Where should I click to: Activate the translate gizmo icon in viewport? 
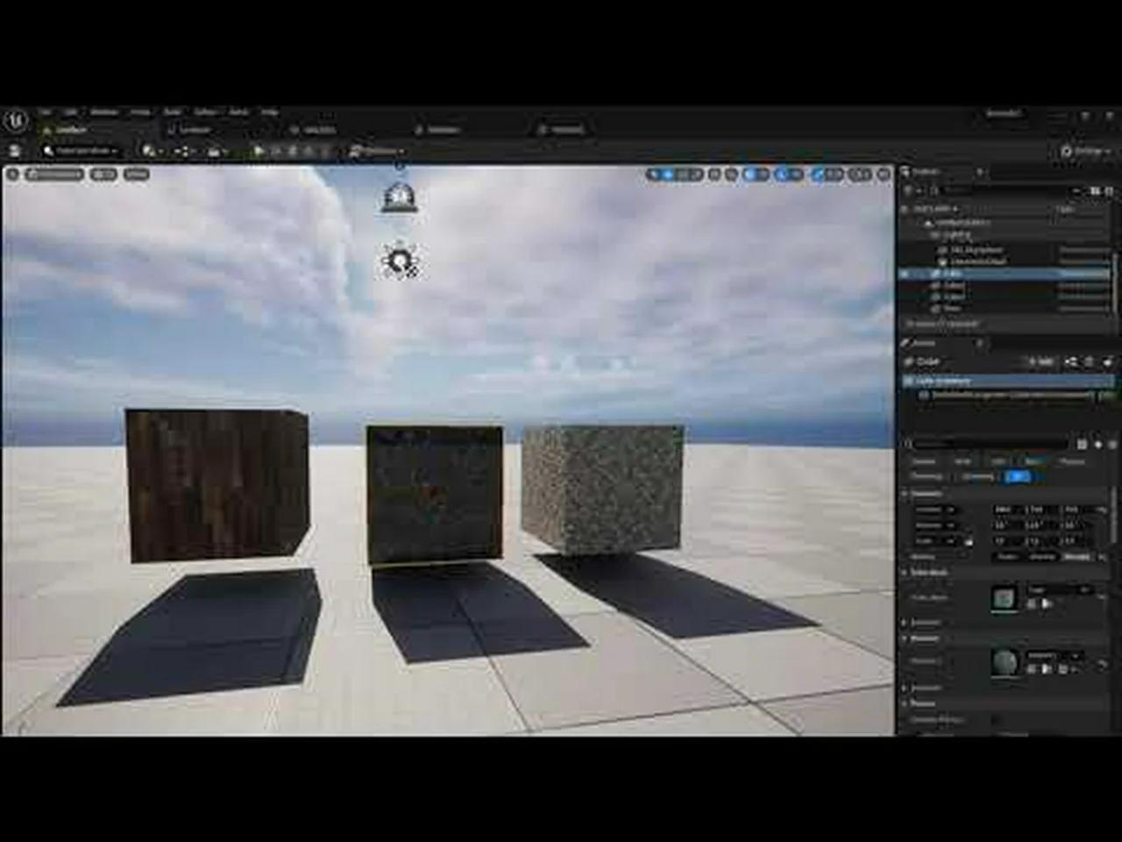click(667, 175)
